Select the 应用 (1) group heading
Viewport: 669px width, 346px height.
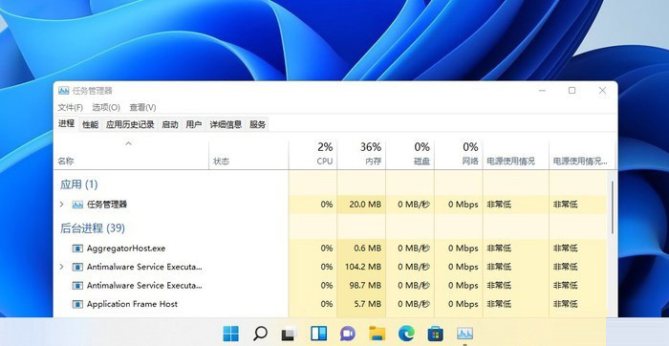click(79, 184)
